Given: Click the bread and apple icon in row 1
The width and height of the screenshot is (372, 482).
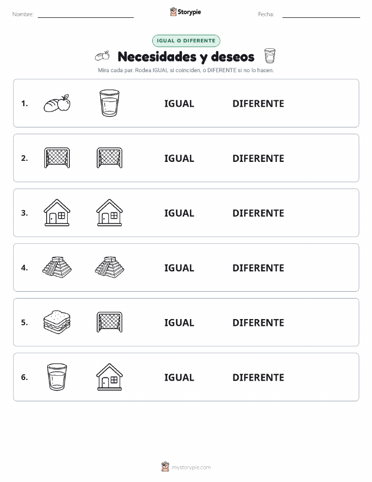Looking at the screenshot, I should pyautogui.click(x=57, y=103).
